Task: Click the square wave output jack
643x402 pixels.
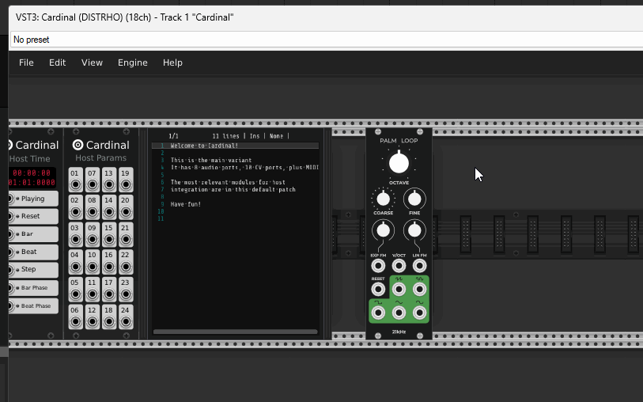Action: (x=378, y=313)
